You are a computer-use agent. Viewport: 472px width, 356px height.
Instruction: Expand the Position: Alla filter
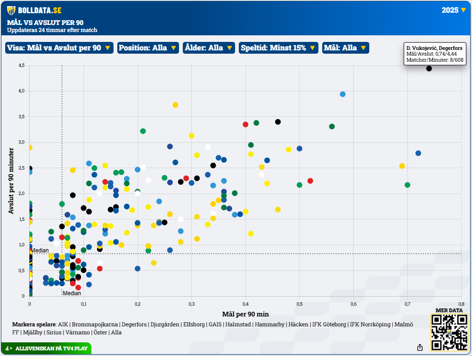point(147,48)
